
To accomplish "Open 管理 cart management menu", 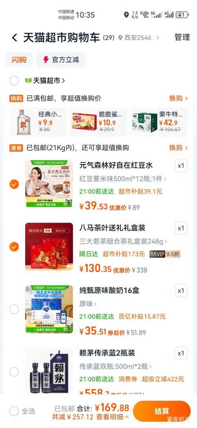I will coord(182,38).
